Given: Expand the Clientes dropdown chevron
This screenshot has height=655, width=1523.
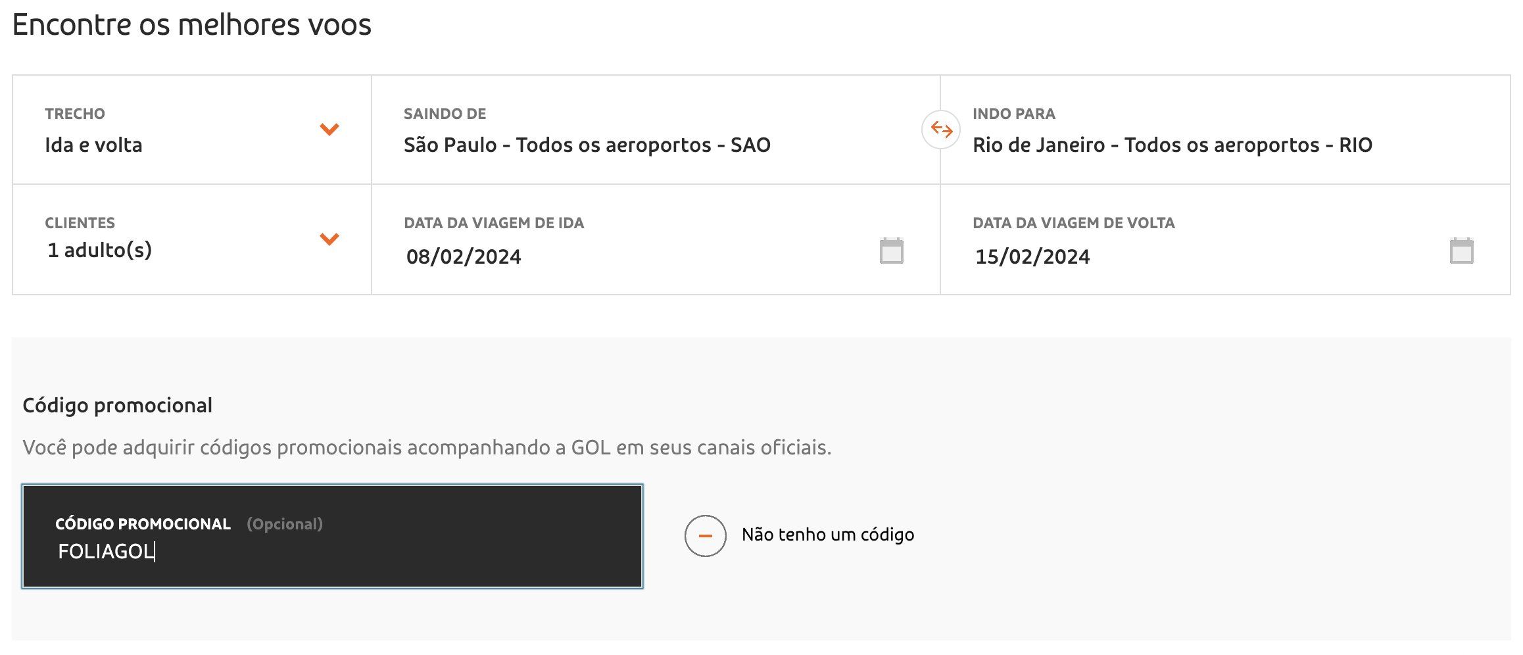Looking at the screenshot, I should click(329, 239).
